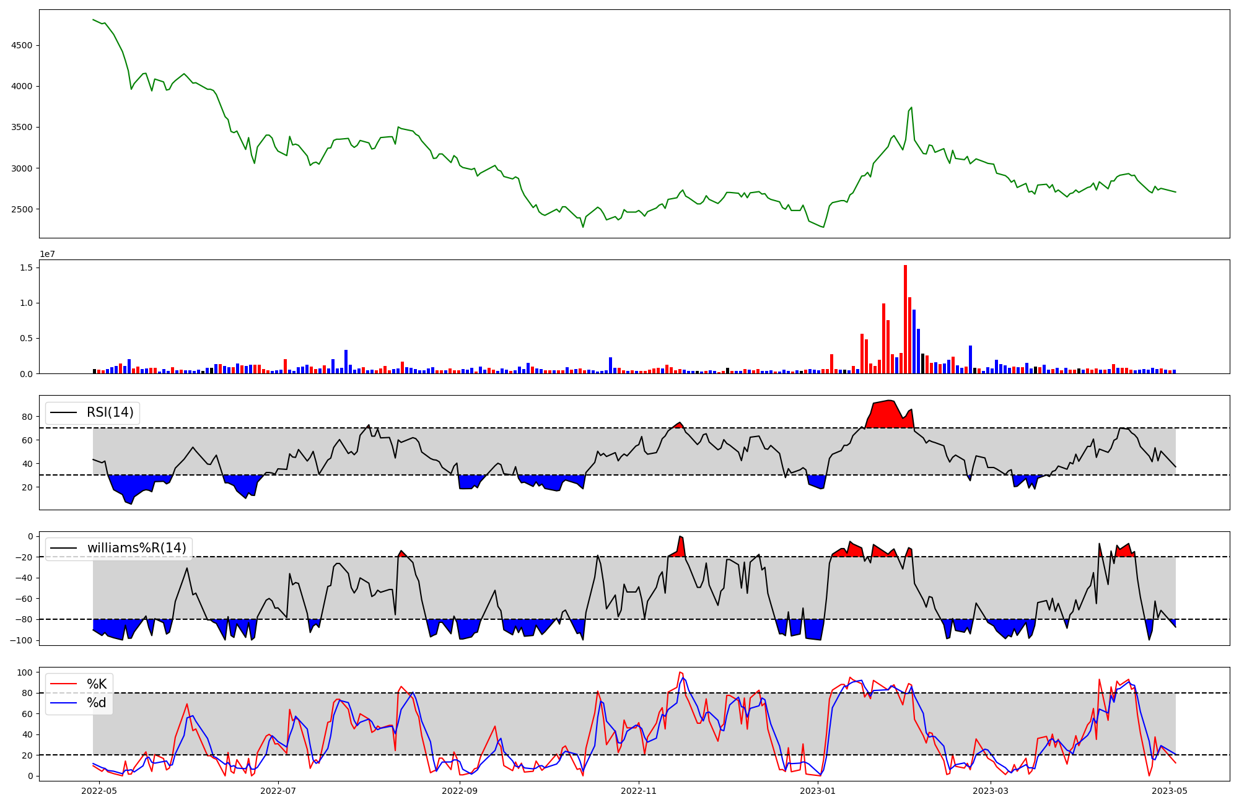This screenshot has width=1239, height=805.
Task: Click the 2022-07 x-axis date label
Action: (x=278, y=791)
